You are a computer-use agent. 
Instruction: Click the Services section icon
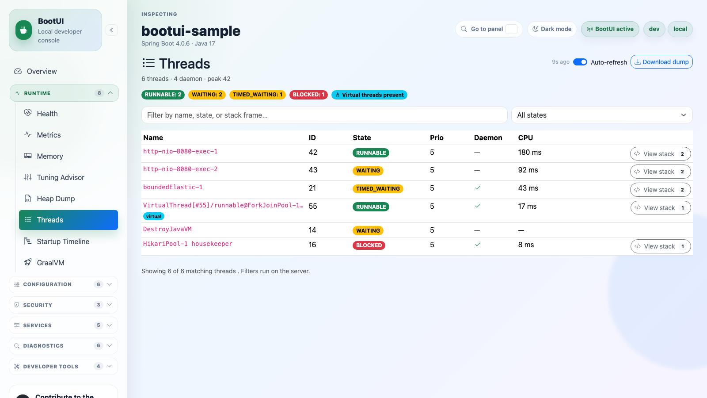click(x=17, y=325)
